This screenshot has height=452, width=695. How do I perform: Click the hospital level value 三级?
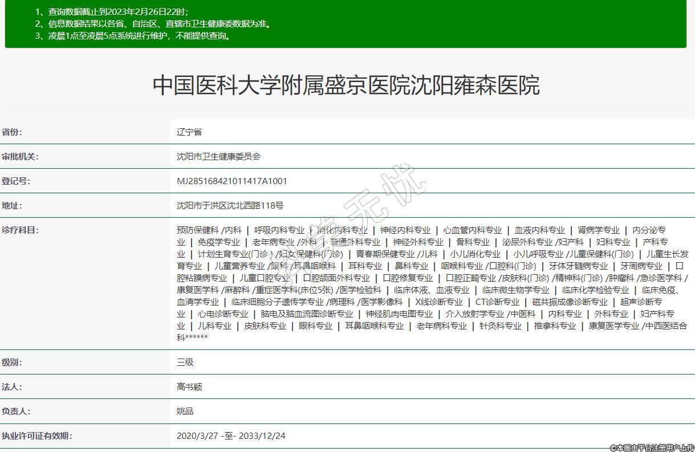point(185,363)
